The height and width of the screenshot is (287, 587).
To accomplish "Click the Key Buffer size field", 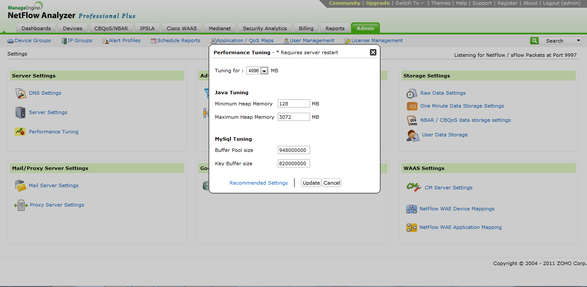I will pyautogui.click(x=294, y=164).
